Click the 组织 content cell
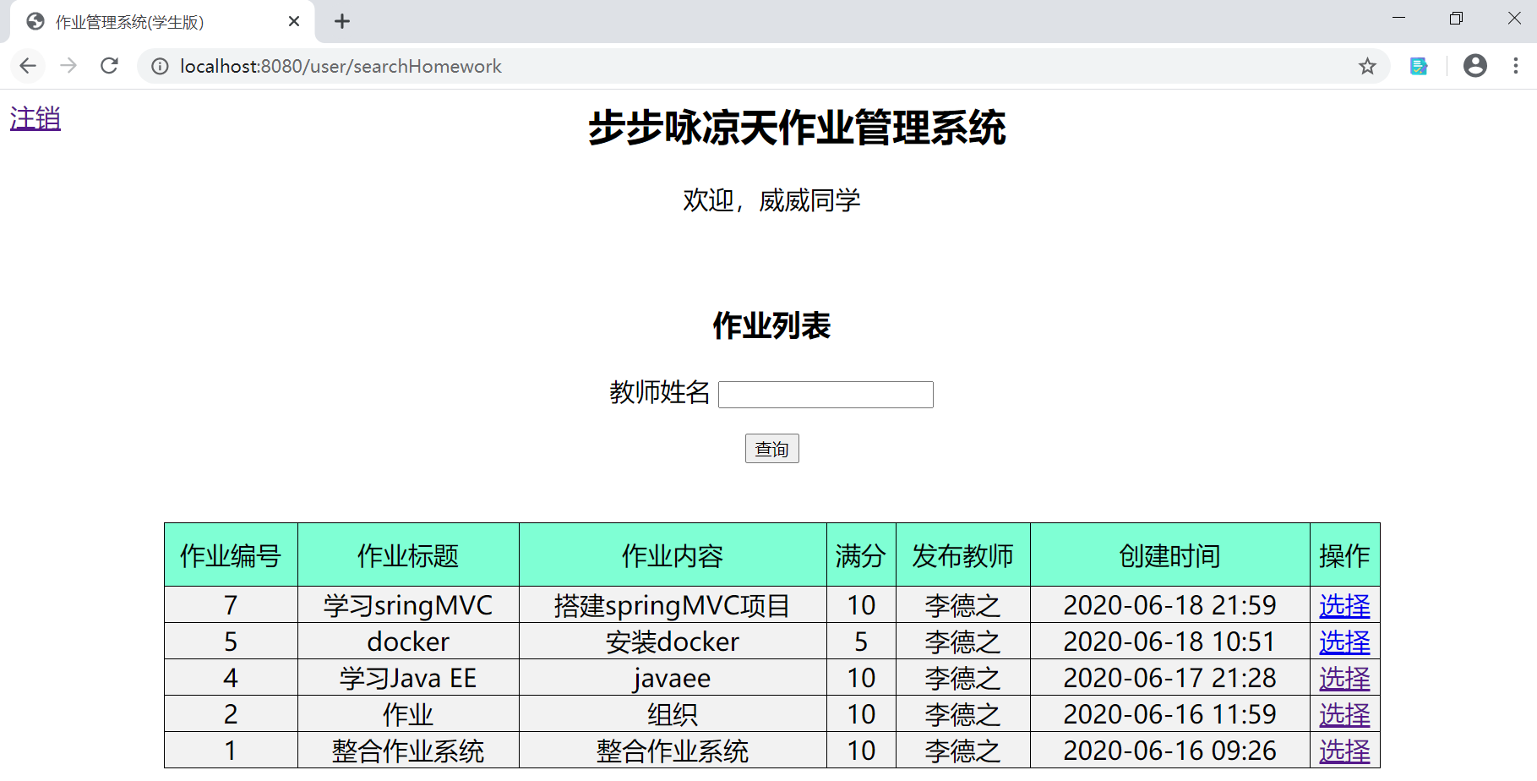Image resolution: width=1537 pixels, height=781 pixels. (673, 714)
